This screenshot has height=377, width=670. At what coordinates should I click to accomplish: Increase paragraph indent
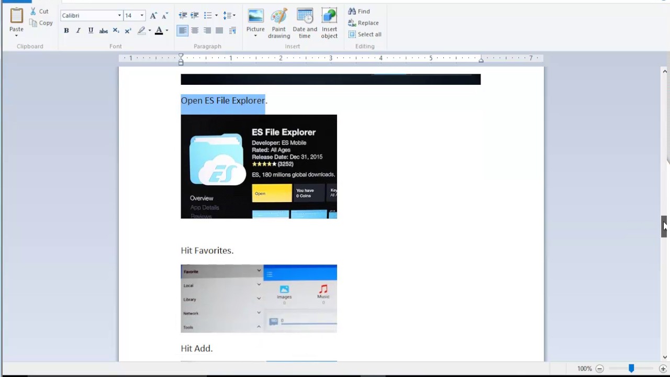click(195, 16)
